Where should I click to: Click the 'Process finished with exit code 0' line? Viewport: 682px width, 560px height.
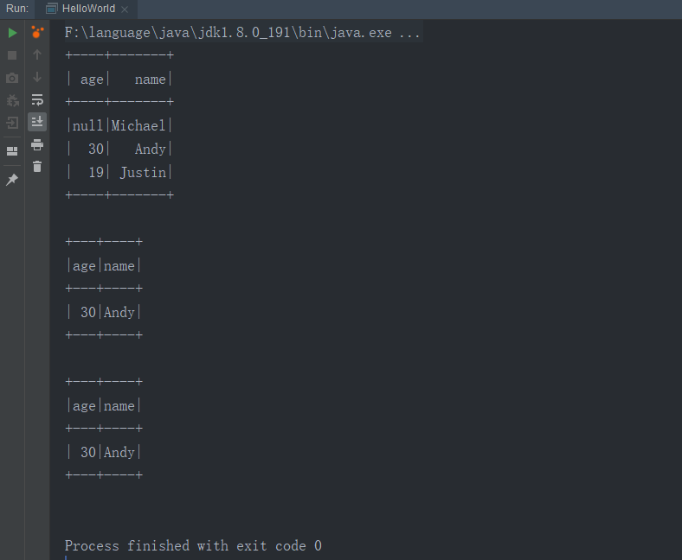[x=193, y=545]
